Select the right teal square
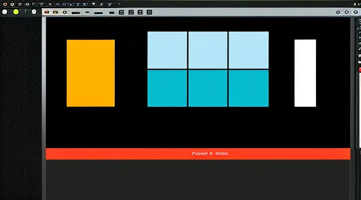The height and width of the screenshot is (200, 361). [249, 88]
